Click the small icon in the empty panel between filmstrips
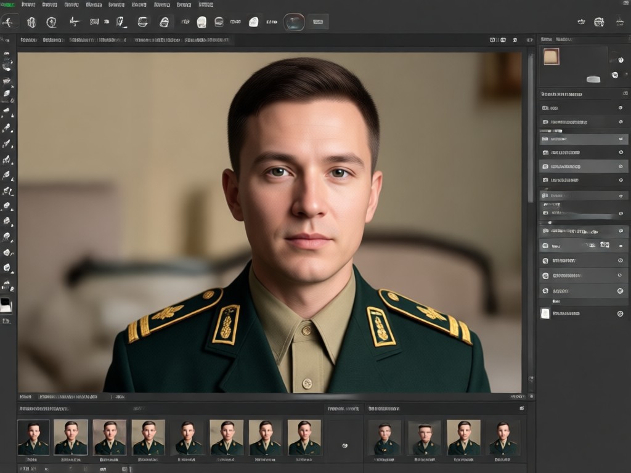This screenshot has width=631, height=473. [345, 446]
